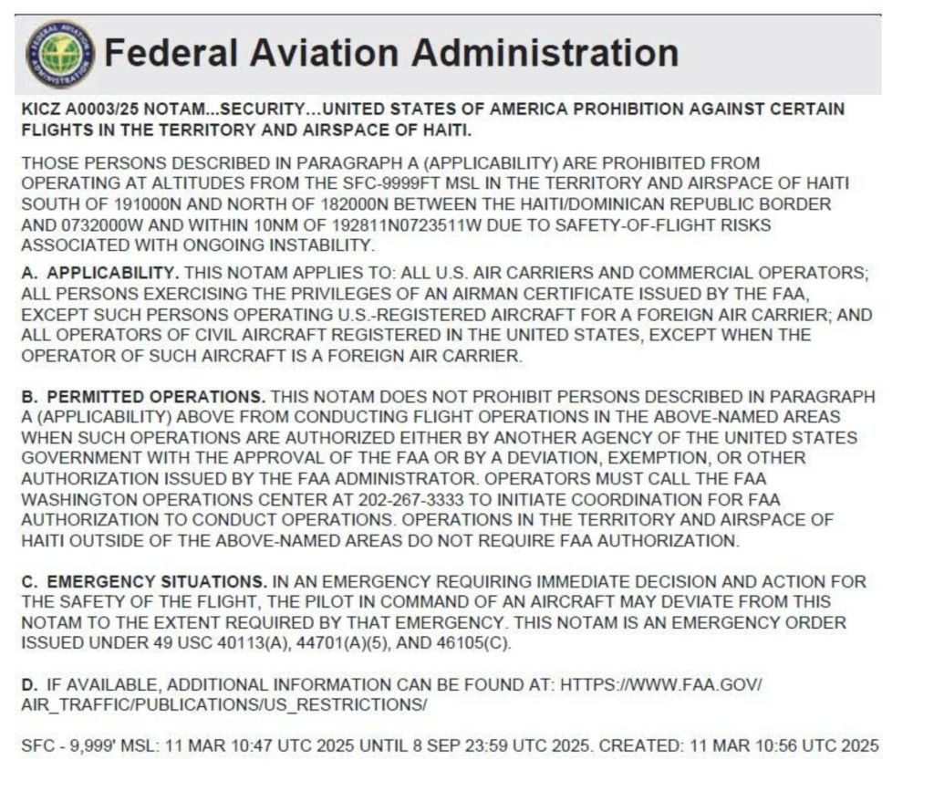
Task: Click the paragraph D label
Action: (x=26, y=684)
